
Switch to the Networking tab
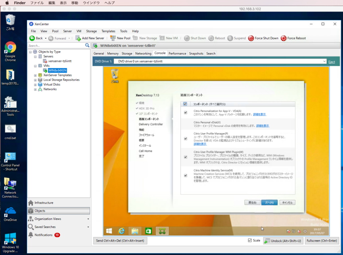click(143, 53)
